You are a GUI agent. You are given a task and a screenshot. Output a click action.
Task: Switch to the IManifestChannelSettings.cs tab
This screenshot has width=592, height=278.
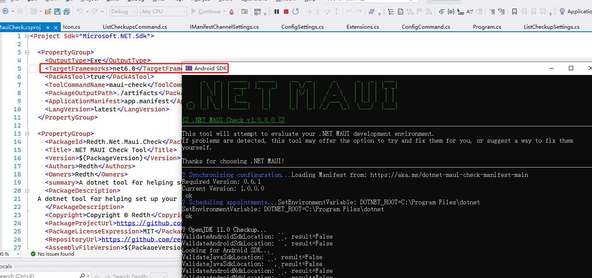click(224, 27)
